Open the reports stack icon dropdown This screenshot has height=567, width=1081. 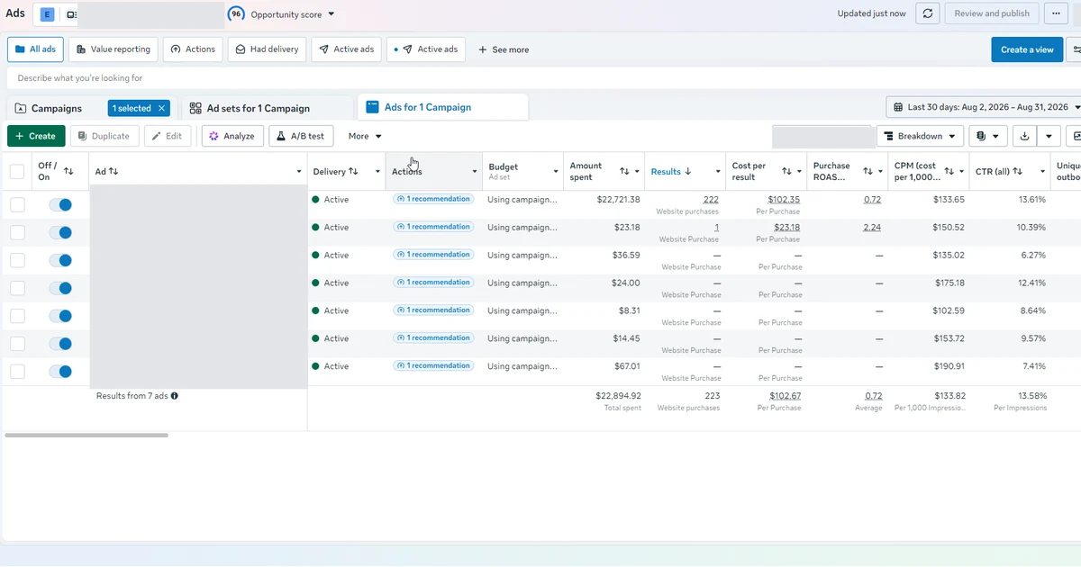[988, 136]
